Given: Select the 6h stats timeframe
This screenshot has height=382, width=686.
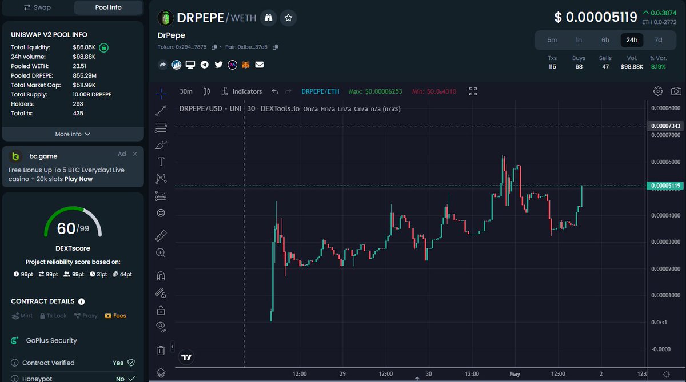Looking at the screenshot, I should click(605, 40).
